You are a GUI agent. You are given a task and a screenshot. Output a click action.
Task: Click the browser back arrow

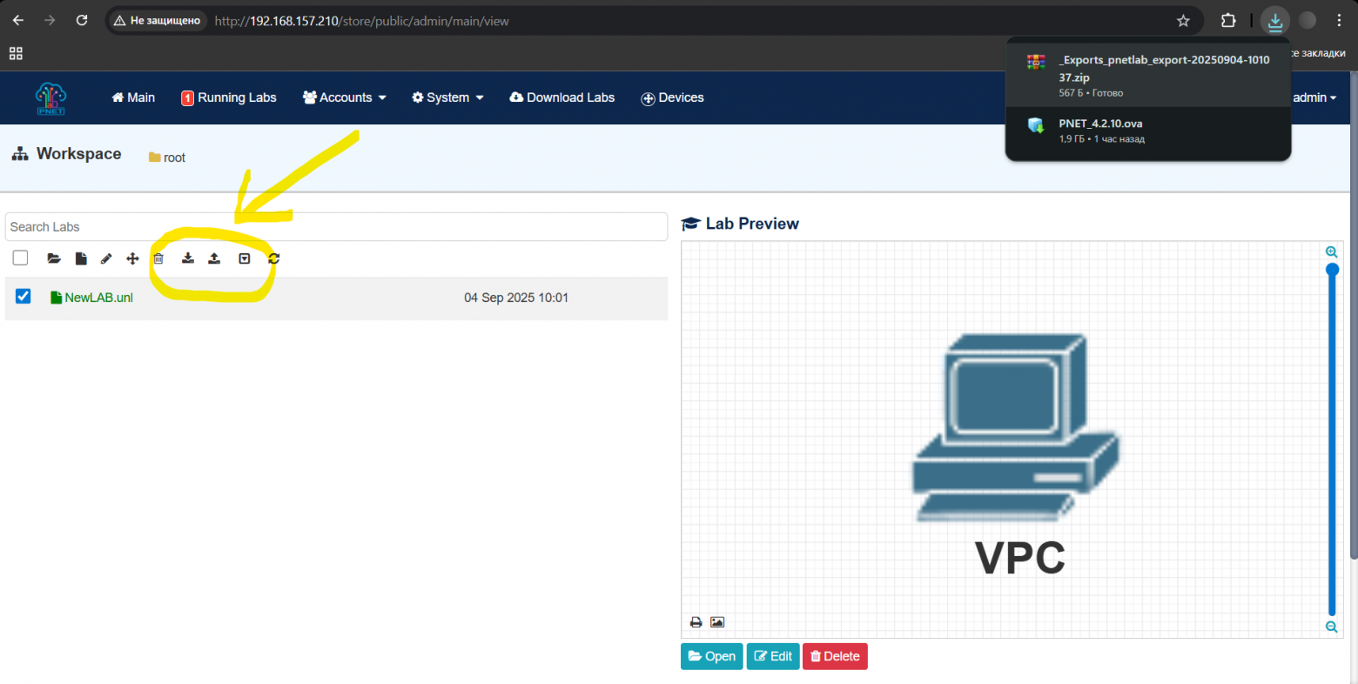tap(18, 20)
